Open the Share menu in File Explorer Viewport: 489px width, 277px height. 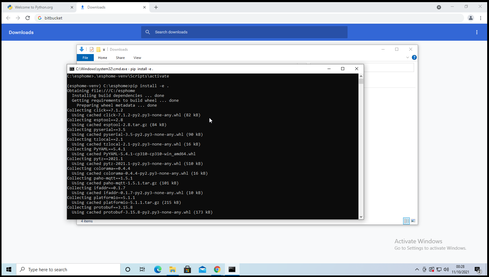[120, 57]
